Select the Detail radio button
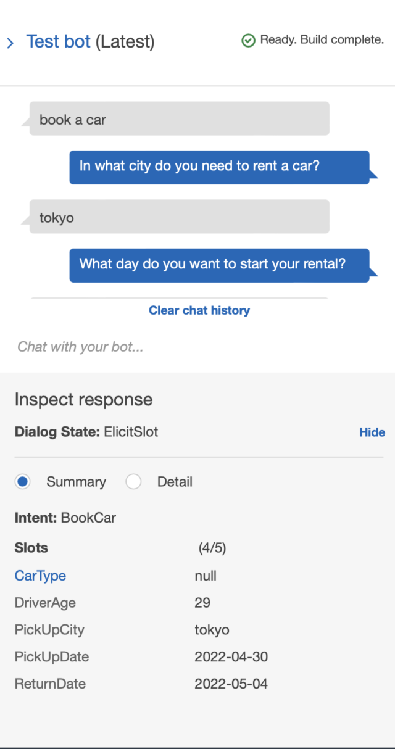This screenshot has height=749, width=395. [x=133, y=482]
